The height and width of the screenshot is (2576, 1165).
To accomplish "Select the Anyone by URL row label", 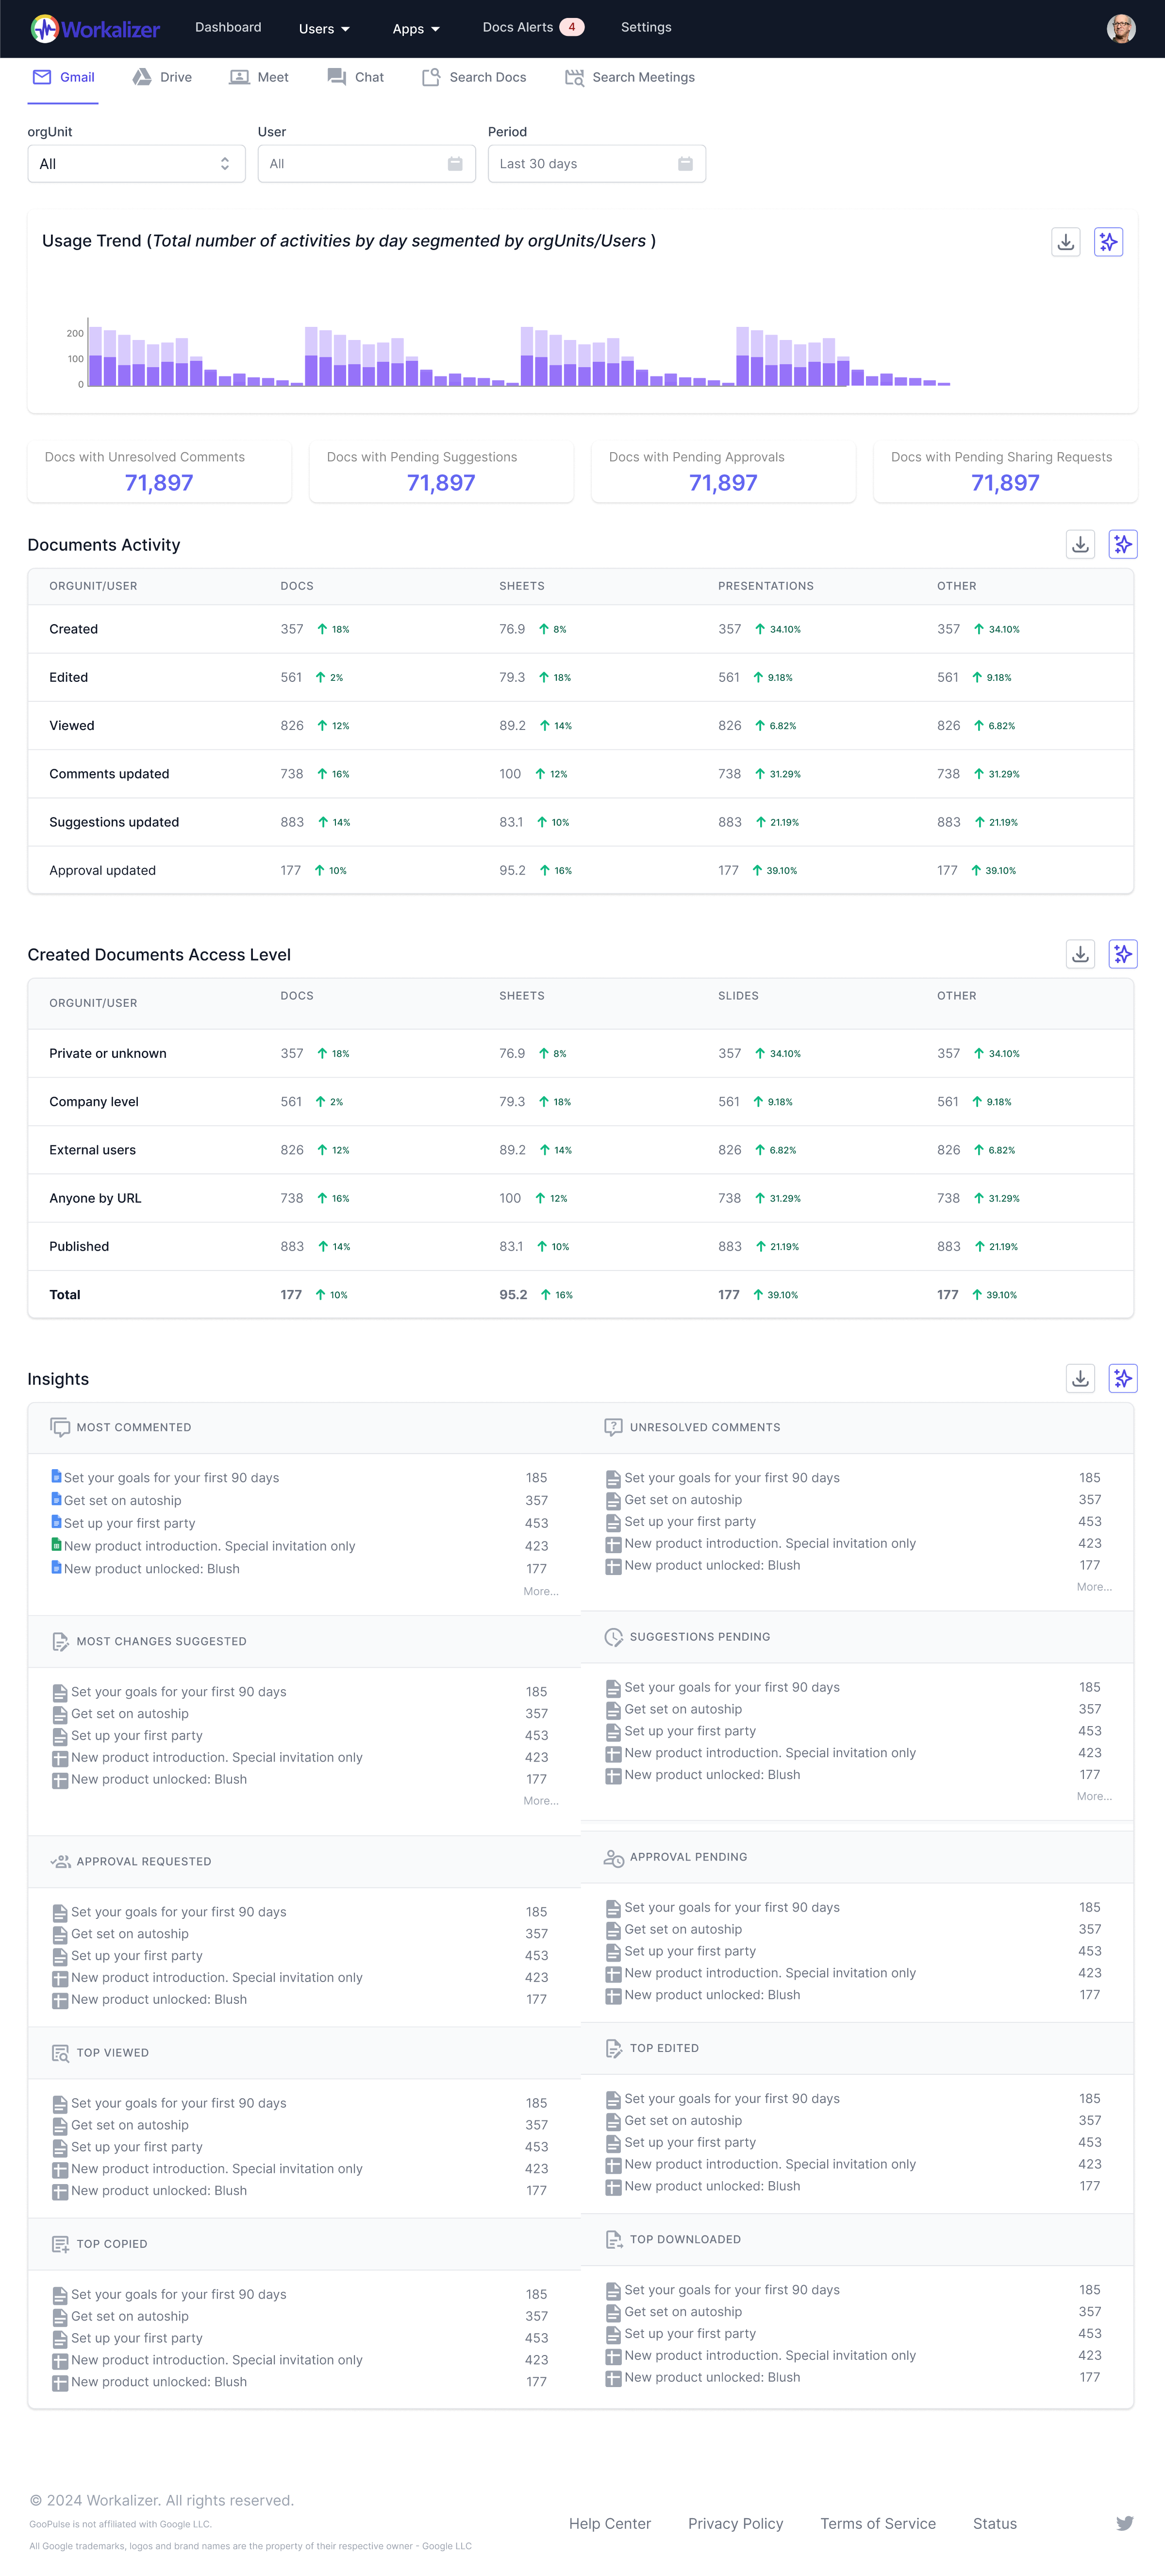I will (95, 1198).
